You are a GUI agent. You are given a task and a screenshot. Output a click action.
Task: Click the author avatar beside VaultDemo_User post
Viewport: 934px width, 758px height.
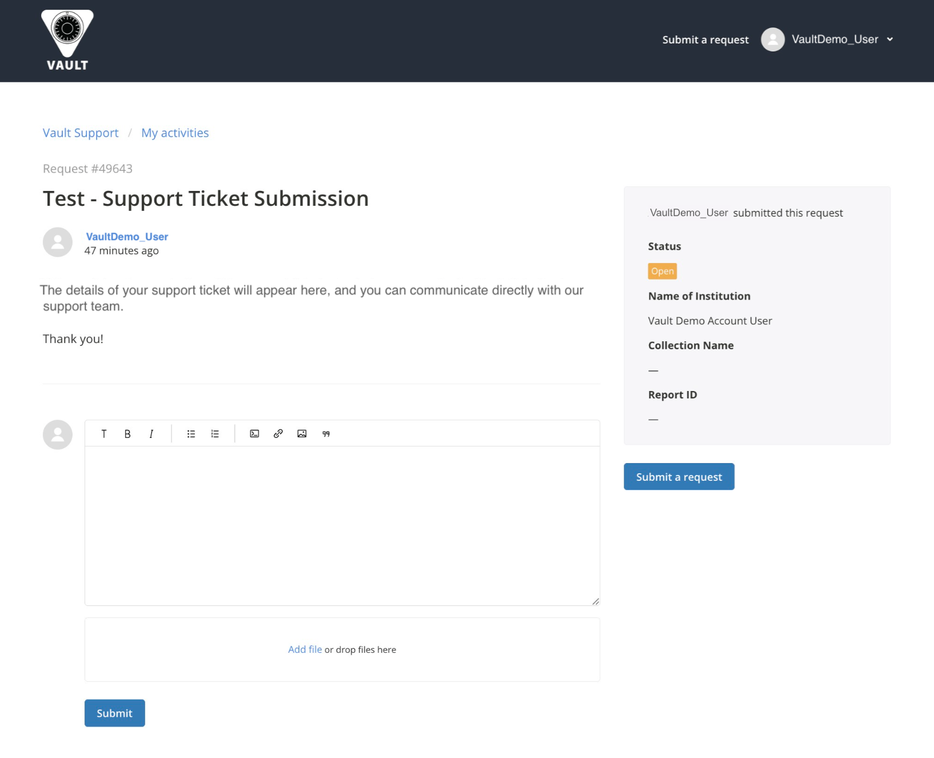point(58,242)
